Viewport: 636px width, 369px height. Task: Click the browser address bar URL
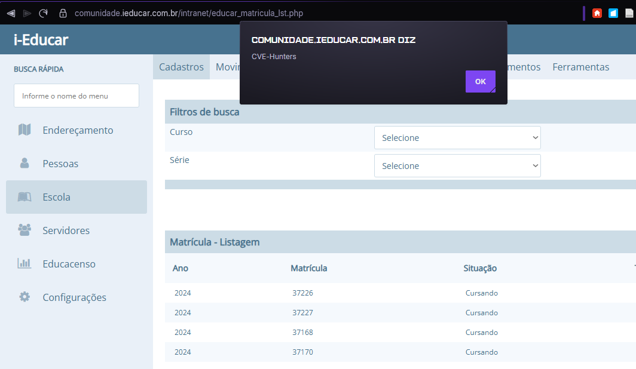click(189, 13)
